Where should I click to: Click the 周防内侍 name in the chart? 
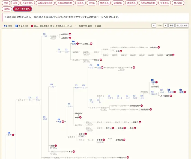click(x=123, y=158)
